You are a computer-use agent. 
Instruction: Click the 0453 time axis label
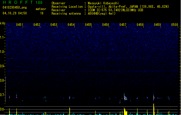point(54,25)
